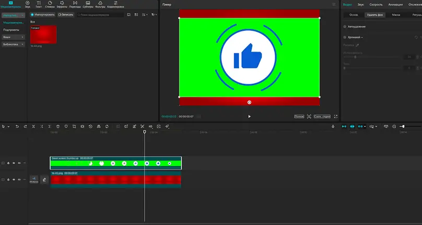Open Звук tab in the right properties panel
Screen dimensions: 422x225
click(361, 5)
